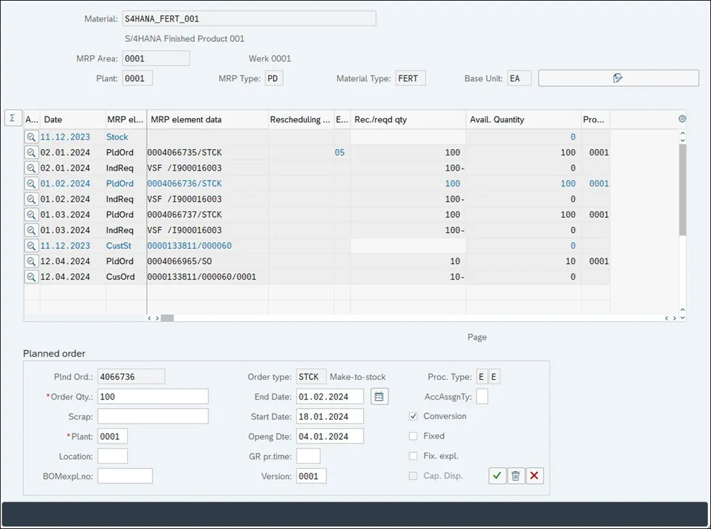The height and width of the screenshot is (529, 711).
Task: Open details icon for CusOrd row
Action: point(31,276)
